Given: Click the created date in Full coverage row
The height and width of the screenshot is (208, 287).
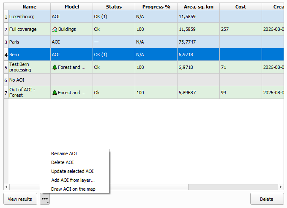Looking at the screenshot, I should coord(273,29).
